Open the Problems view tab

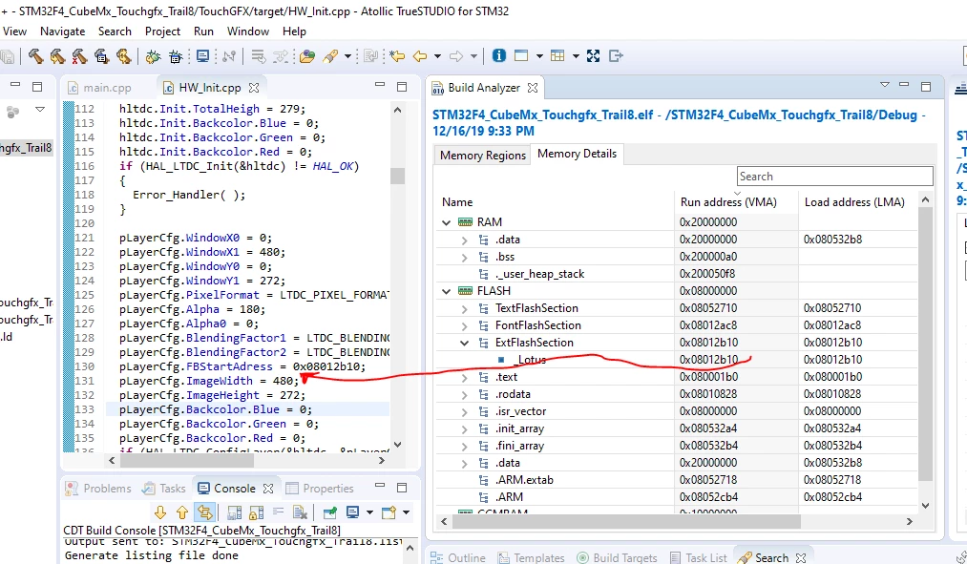[98, 489]
